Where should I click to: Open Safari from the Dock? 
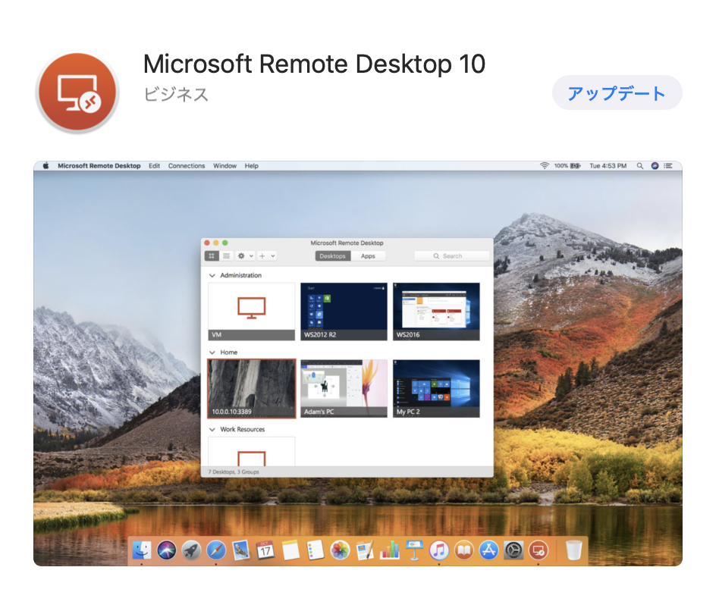tap(216, 550)
